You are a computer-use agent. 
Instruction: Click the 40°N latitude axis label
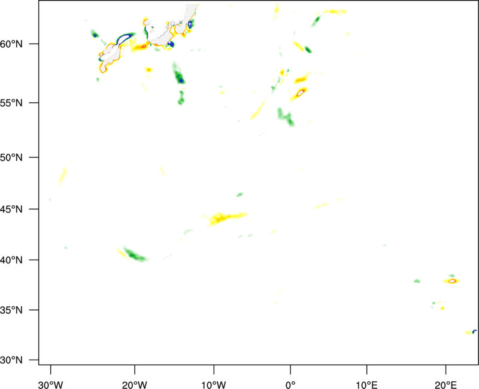pyautogui.click(x=11, y=260)
